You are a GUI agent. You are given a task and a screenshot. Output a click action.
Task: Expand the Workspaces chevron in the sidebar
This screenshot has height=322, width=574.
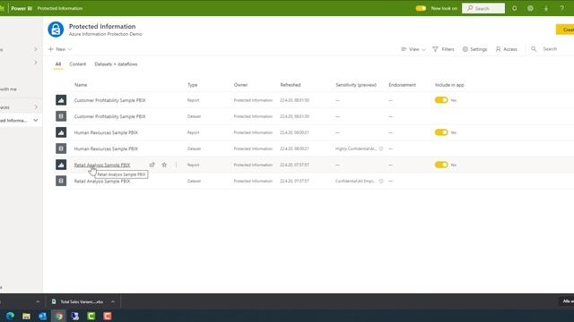coord(36,107)
